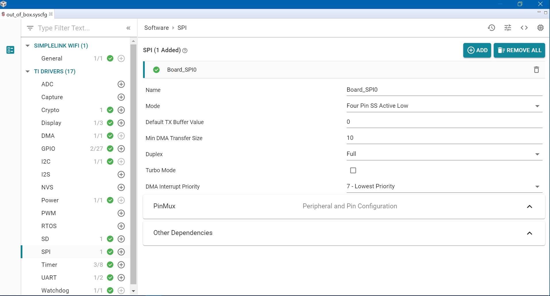
Task: Open the preferences sliders icon in header
Action: (508, 28)
